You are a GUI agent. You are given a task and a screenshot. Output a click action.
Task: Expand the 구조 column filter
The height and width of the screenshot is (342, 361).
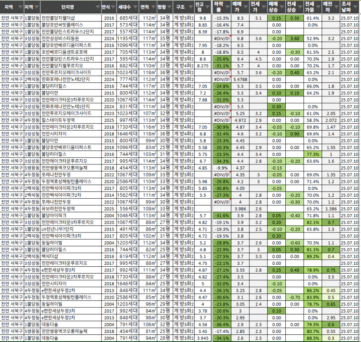191,7
